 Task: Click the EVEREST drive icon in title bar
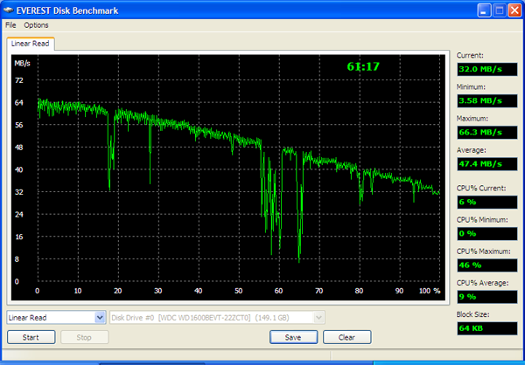point(8,10)
